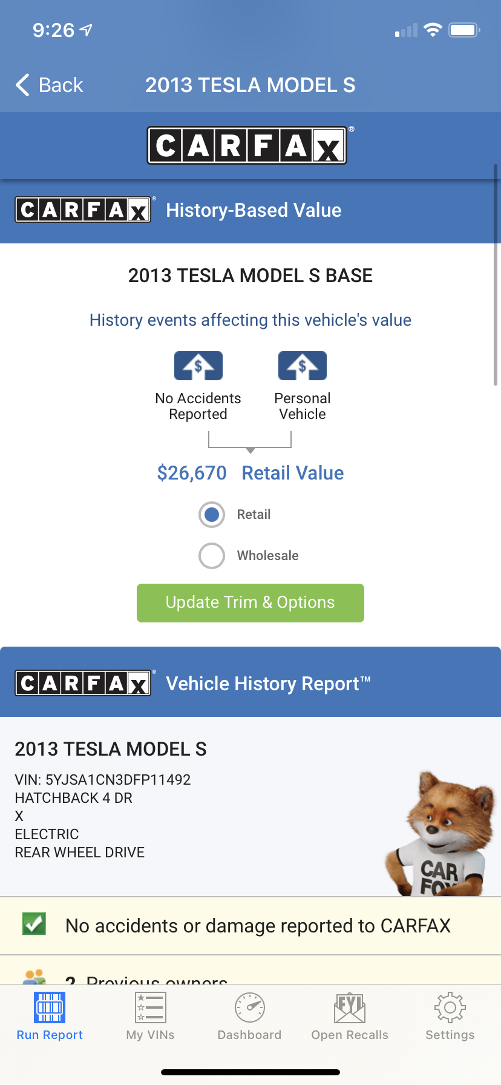
Task: Tap the Back chevron arrow
Action: pyautogui.click(x=23, y=85)
